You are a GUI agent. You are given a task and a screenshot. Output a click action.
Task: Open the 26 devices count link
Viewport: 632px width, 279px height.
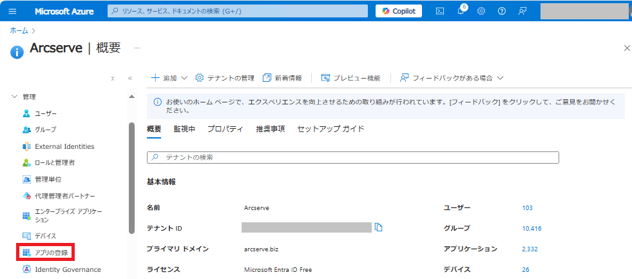click(526, 270)
